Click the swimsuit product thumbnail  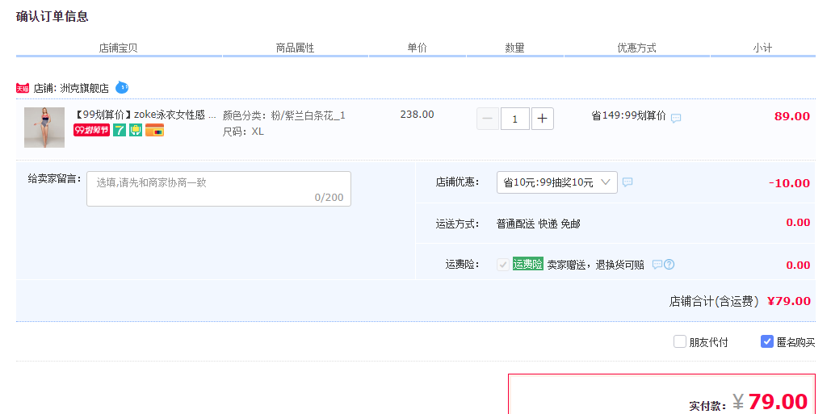point(44,128)
